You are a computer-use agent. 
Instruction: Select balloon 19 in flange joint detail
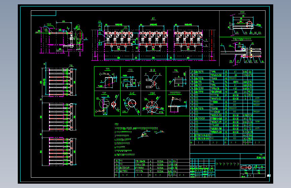coord(252,43)
